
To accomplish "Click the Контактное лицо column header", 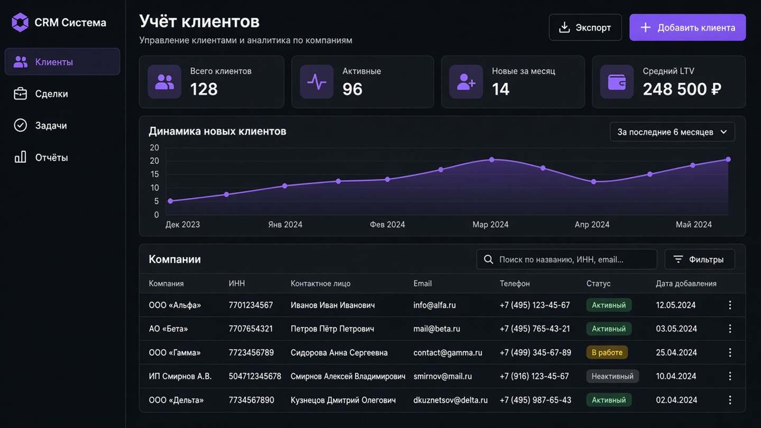I will click(320, 284).
